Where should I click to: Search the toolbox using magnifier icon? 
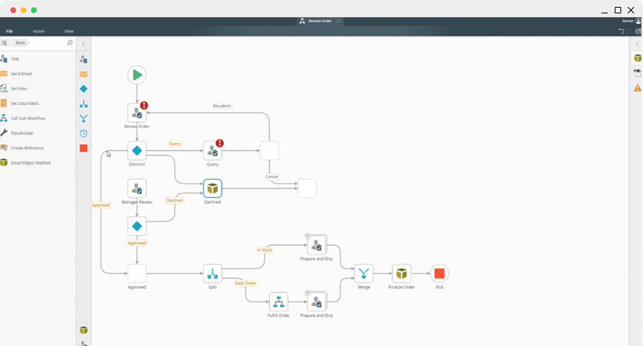[70, 43]
